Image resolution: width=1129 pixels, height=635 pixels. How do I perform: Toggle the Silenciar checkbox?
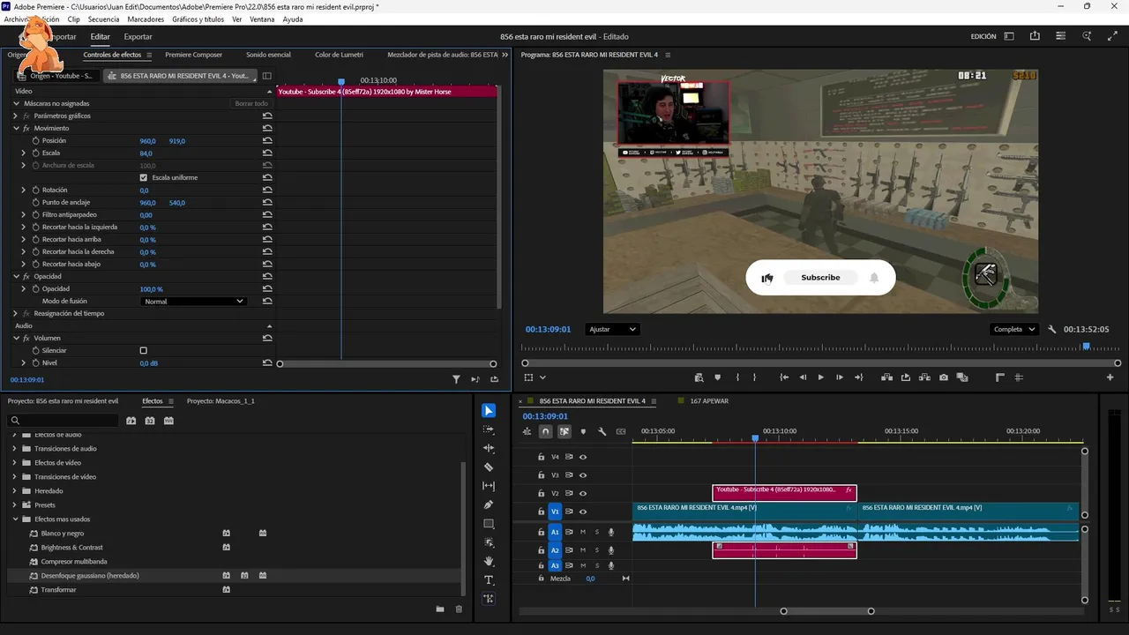click(144, 351)
